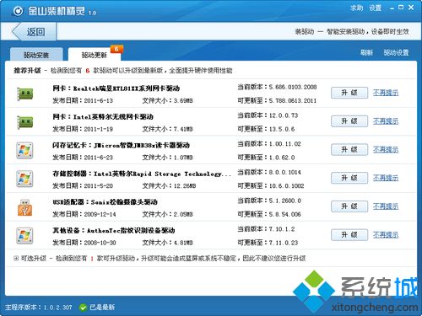Switch to the 驱动安装 tab
The width and height of the screenshot is (422, 316).
click(x=36, y=55)
